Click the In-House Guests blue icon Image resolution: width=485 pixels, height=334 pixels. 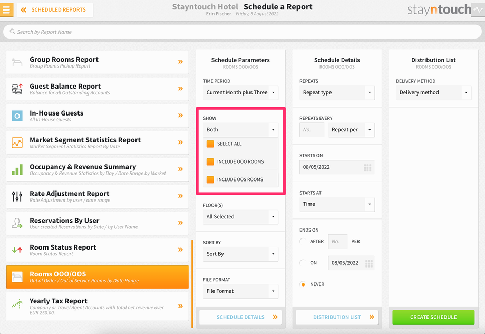(17, 116)
